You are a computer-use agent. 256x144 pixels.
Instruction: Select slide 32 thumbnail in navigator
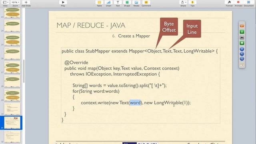click(12, 137)
